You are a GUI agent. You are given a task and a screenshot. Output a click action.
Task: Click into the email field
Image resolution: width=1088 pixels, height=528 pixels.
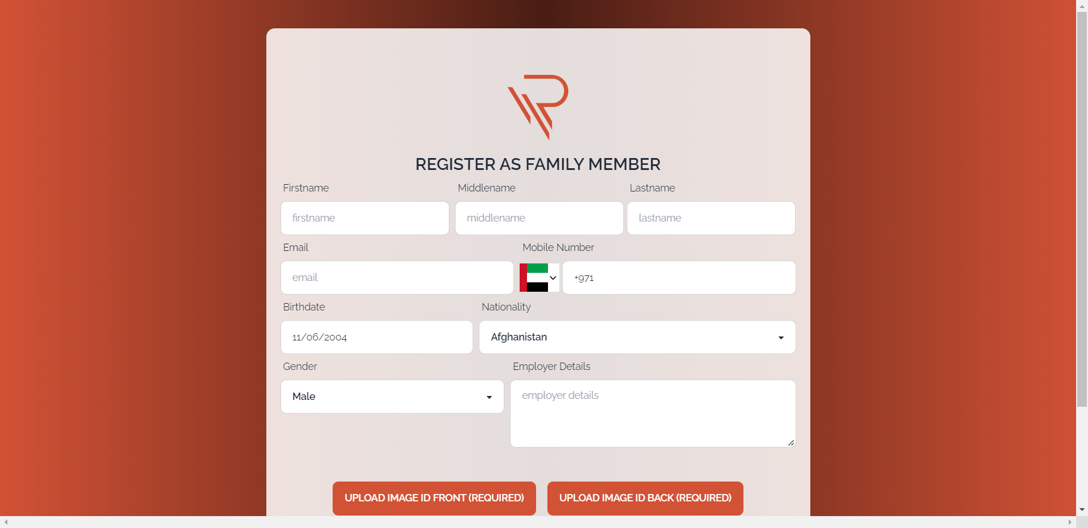[x=397, y=278]
